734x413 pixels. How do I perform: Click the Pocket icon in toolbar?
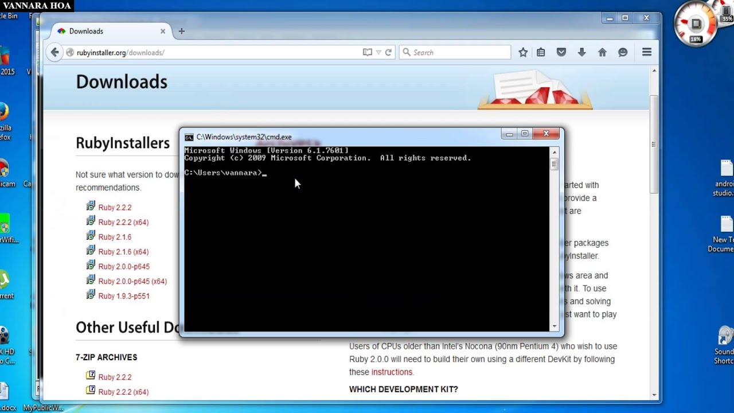click(561, 52)
